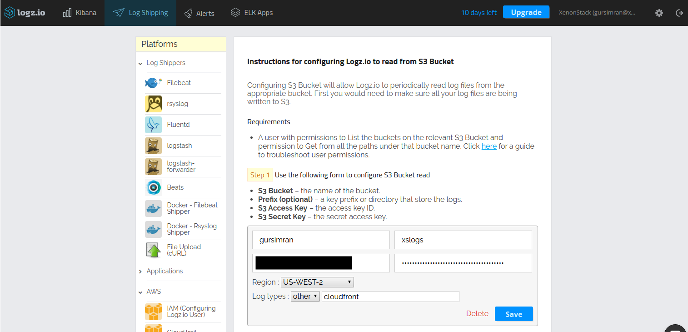Open the Fluentd platform entry

pyautogui.click(x=179, y=125)
